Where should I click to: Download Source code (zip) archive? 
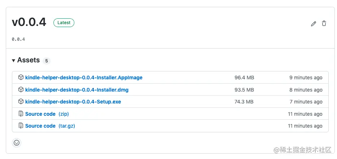click(47, 114)
